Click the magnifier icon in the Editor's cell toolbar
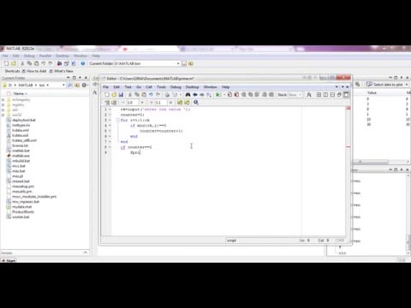 click(196, 103)
